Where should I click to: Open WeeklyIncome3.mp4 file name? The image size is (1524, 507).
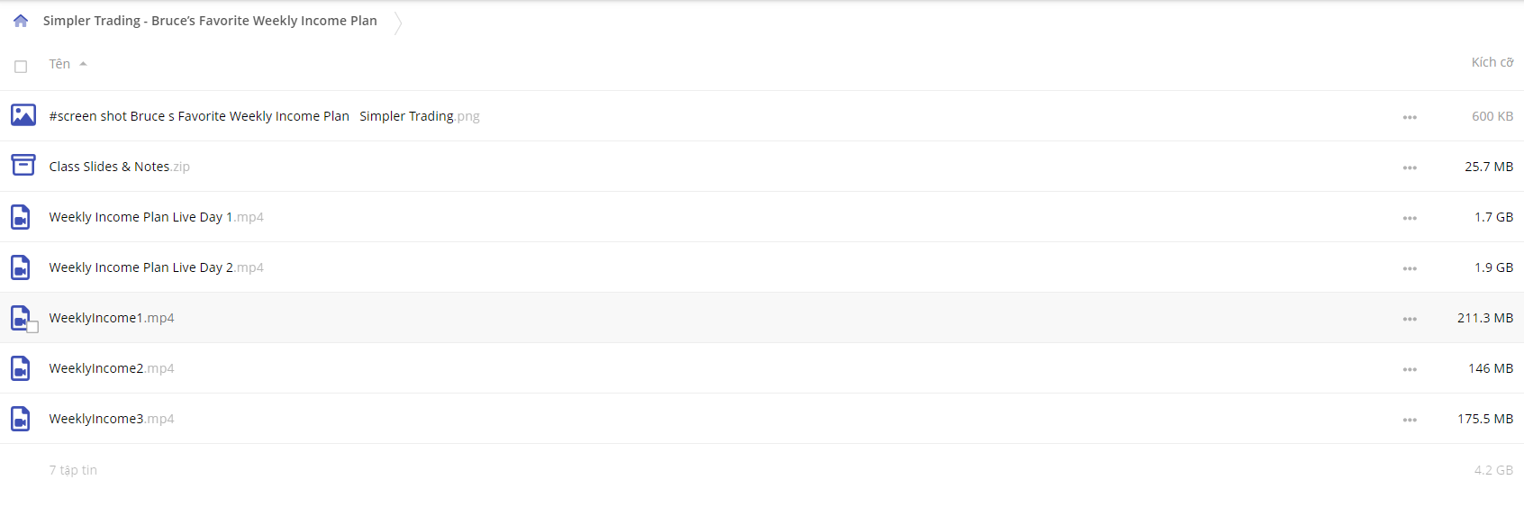point(112,419)
